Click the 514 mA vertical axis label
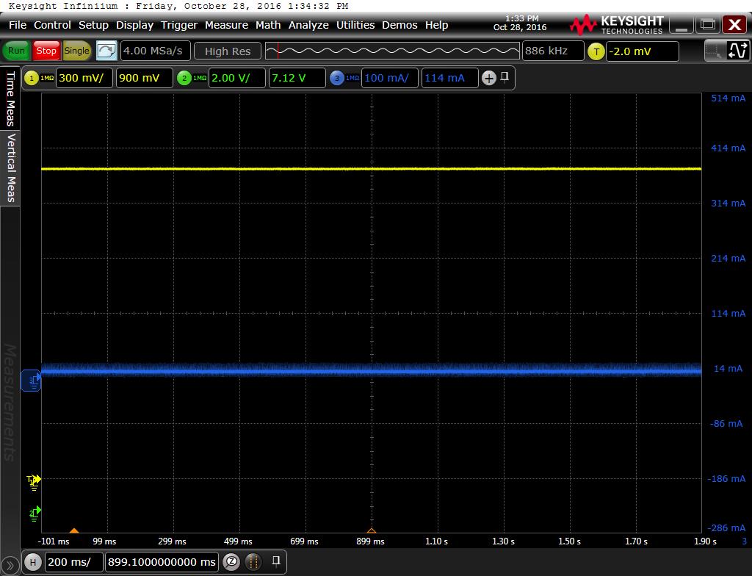Image resolution: width=752 pixels, height=576 pixels. [x=728, y=98]
